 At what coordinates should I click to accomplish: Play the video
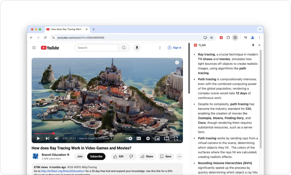(x=38, y=138)
